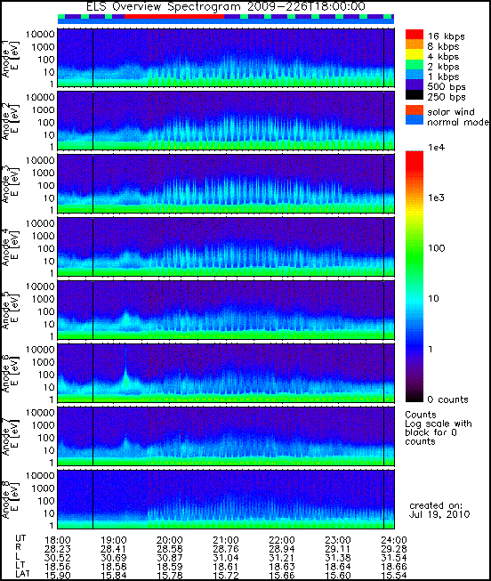Click the 500 bps purple legend swatch
Viewport: 491px width, 581px height.
coord(415,85)
